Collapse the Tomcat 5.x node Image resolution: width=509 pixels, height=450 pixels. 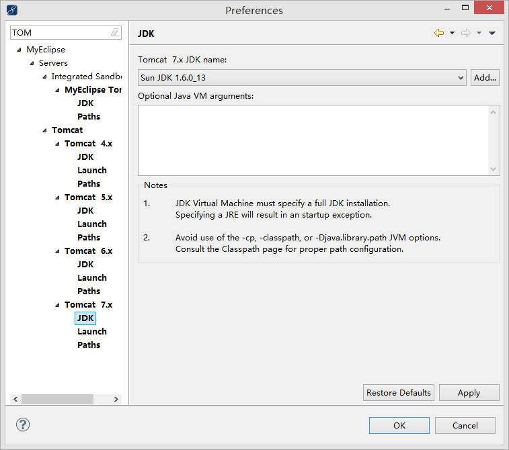57,197
